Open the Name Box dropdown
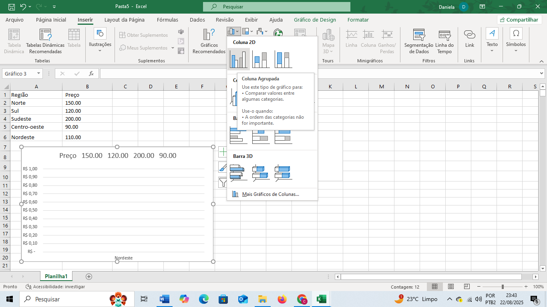Image resolution: width=547 pixels, height=307 pixels. [x=39, y=74]
